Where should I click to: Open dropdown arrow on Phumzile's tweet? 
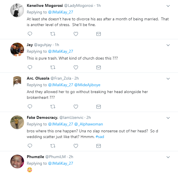[x=168, y=157]
